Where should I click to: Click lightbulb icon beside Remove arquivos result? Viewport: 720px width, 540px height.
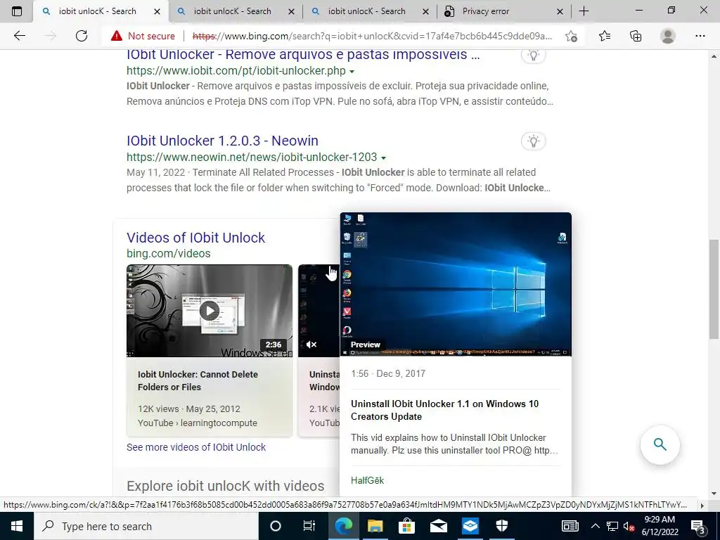pyautogui.click(x=533, y=56)
